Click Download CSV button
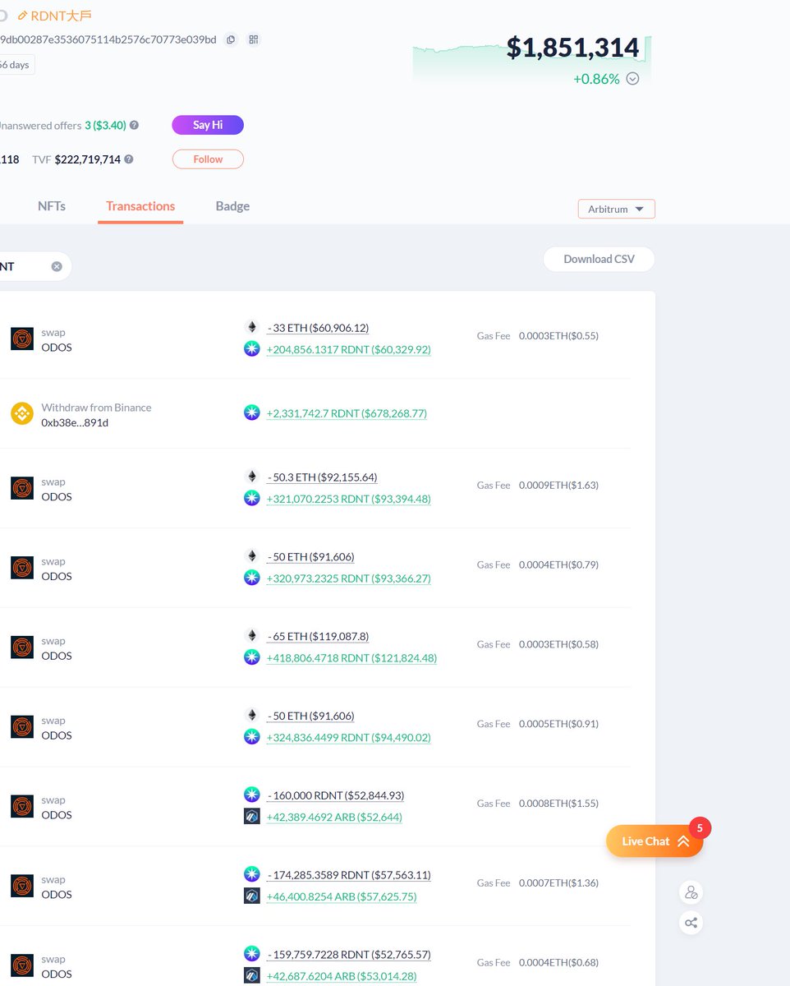This screenshot has width=790, height=986. click(599, 259)
